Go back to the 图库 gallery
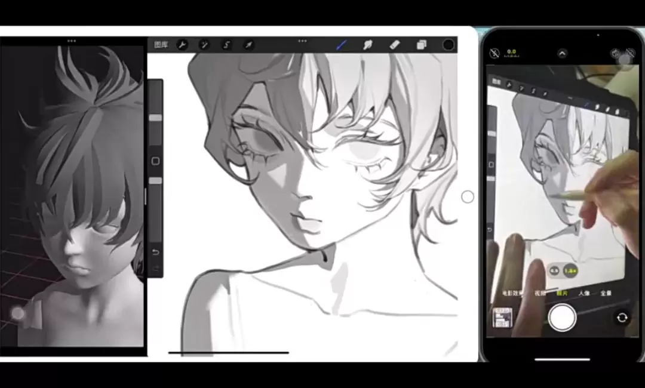 click(x=161, y=45)
